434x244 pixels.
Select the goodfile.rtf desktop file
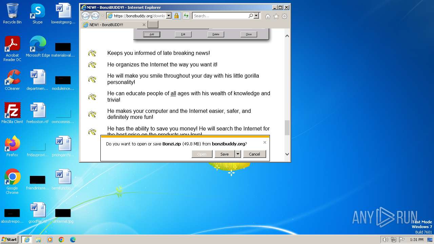point(38,213)
